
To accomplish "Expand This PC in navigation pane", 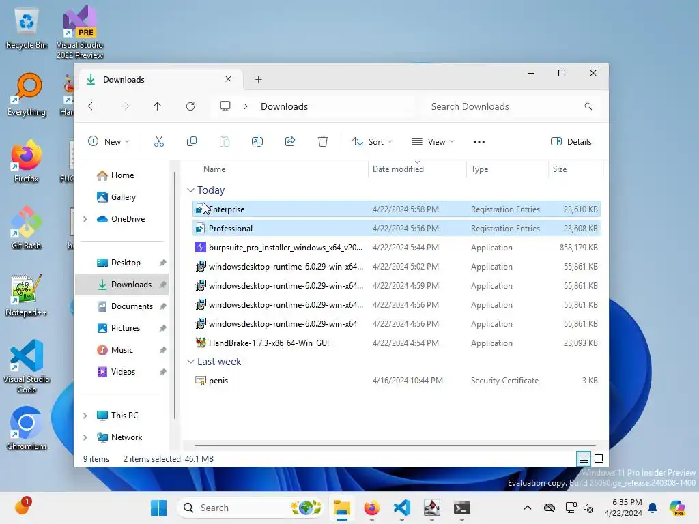I will click(85, 416).
